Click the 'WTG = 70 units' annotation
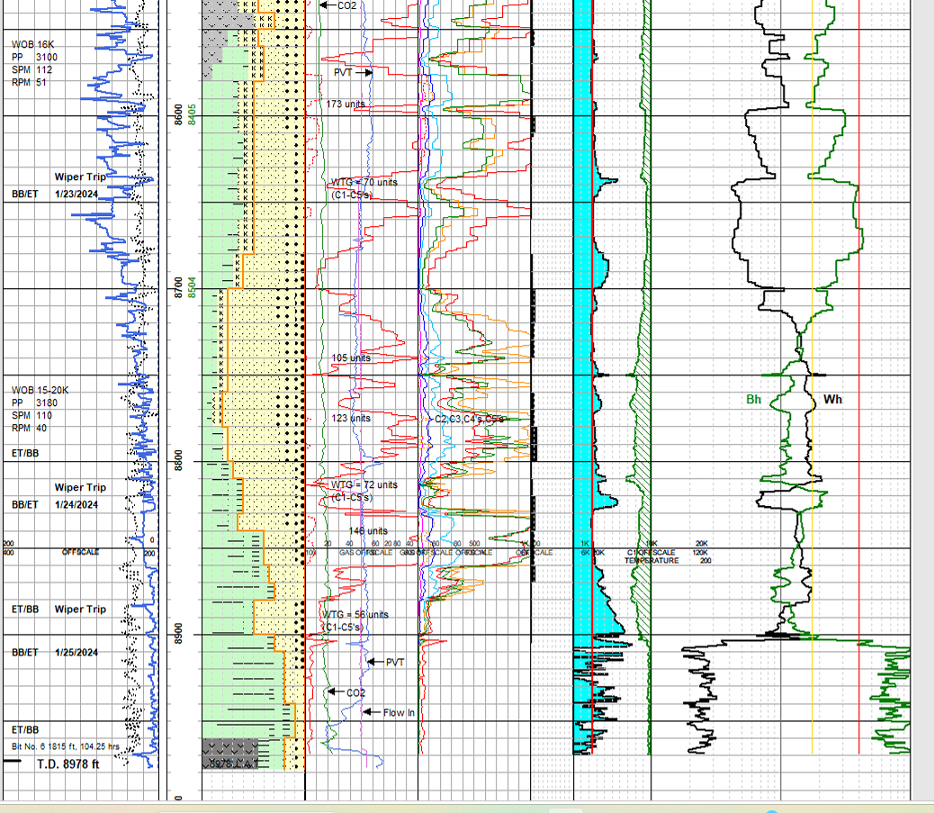This screenshot has height=813, width=934. (x=364, y=183)
